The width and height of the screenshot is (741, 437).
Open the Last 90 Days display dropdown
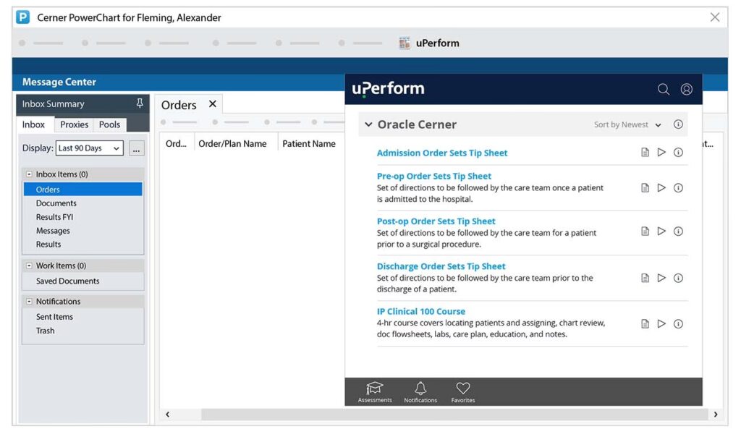(90, 148)
